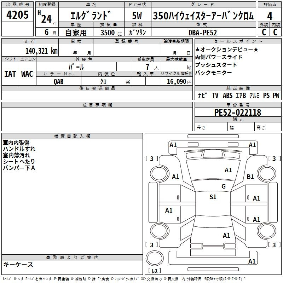Click the 純正装備 section header

pyautogui.click(x=238, y=88)
